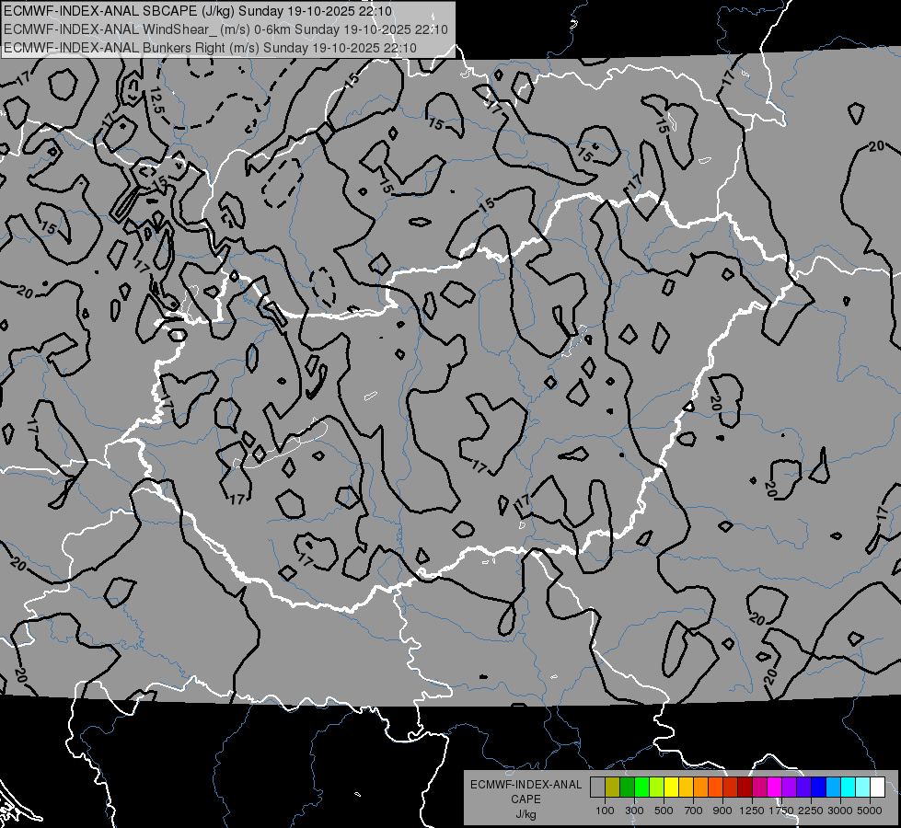Click the 300 legend tick label
Screen dimensions: 901x828
tap(634, 811)
